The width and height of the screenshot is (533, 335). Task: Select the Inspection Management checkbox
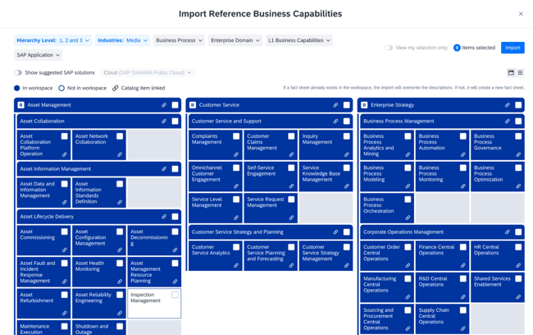click(175, 295)
